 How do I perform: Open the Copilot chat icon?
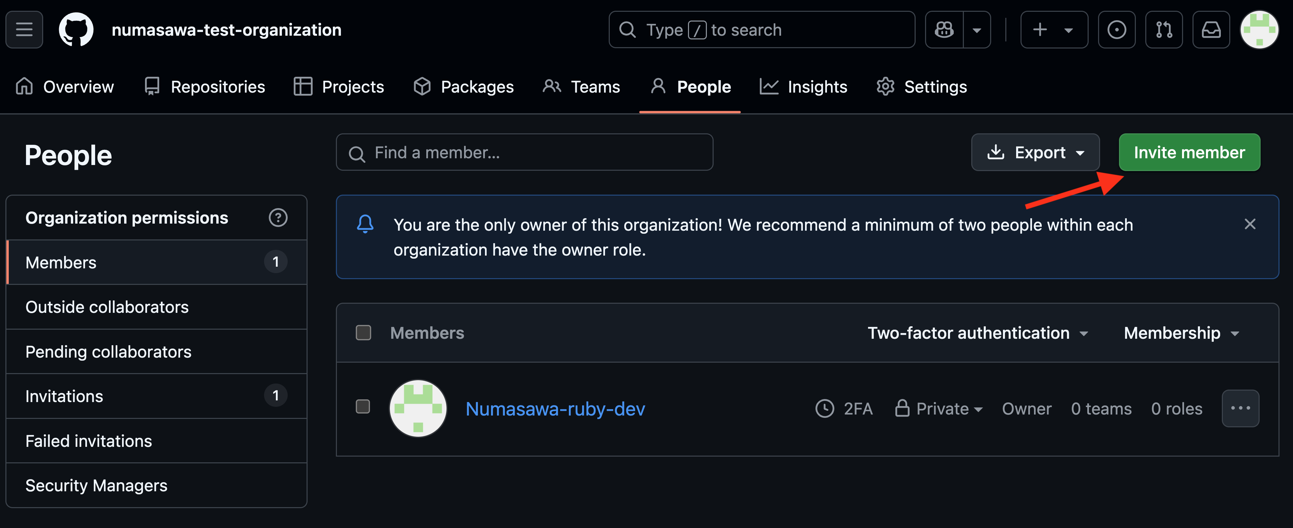click(x=944, y=30)
